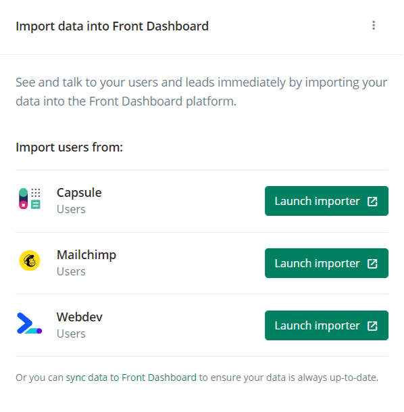Launch importer for Webdev users
Viewport: 404px width, 412px height.
(x=326, y=325)
